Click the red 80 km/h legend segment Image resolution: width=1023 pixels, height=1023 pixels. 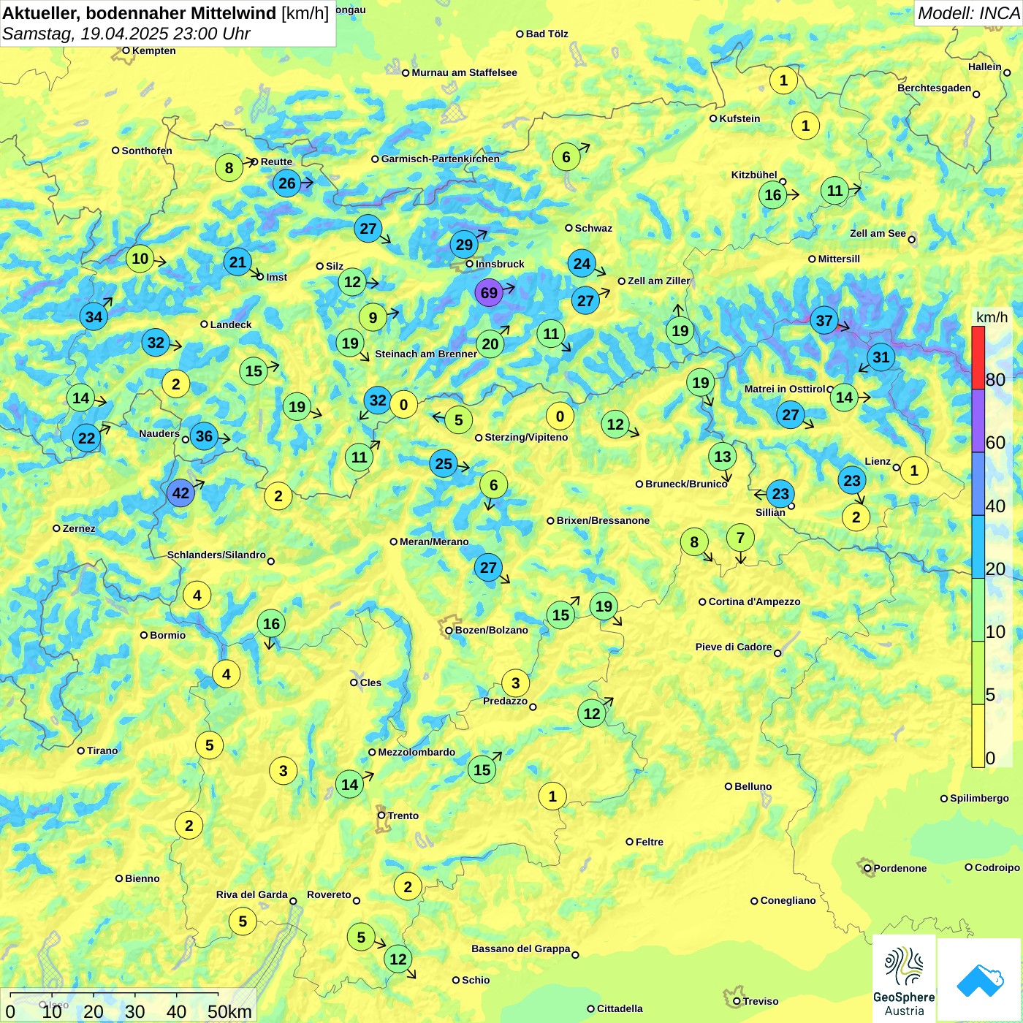click(x=978, y=357)
